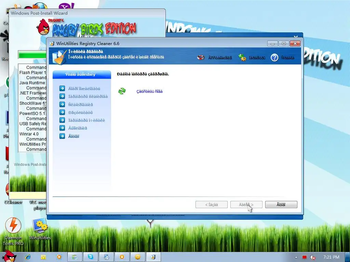Select 'ShockWave' row in Post-Install Wizard
350x262 pixels.
click(32, 103)
